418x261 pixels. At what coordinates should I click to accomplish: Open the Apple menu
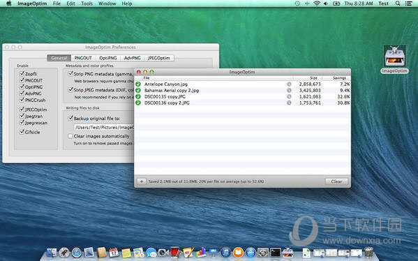coord(9,3)
